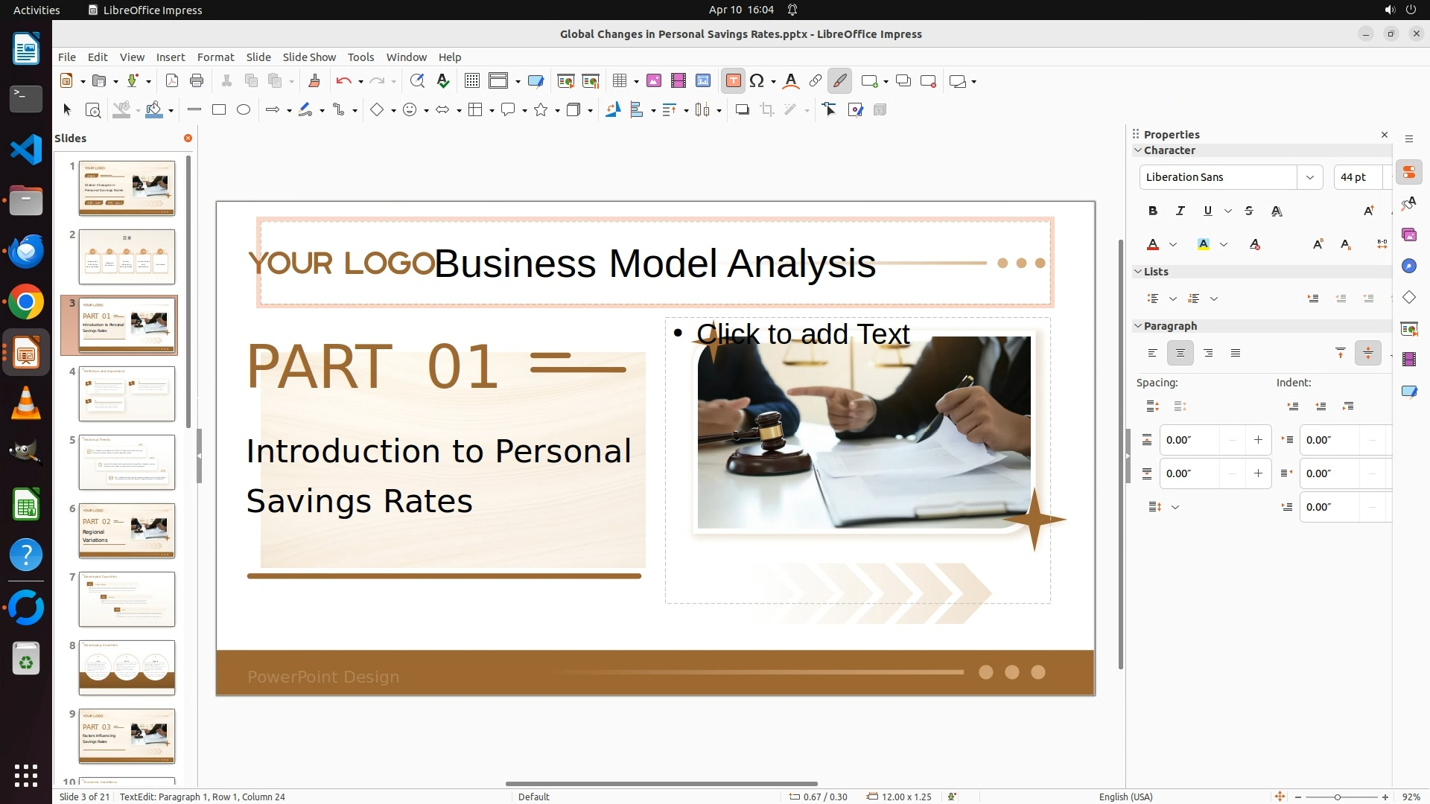The image size is (1430, 804).
Task: Open the Slide Show menu
Action: (309, 57)
